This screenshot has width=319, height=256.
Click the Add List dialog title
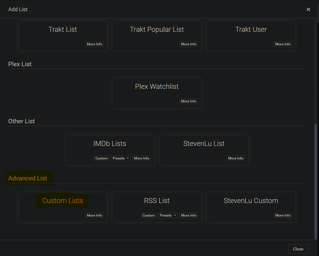point(18,9)
